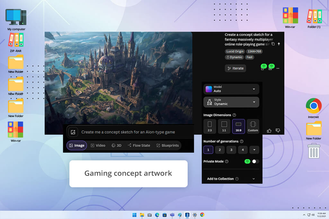Click the up arrow reuse prompt icon
This screenshot has width=329, height=219.
click(279, 44)
